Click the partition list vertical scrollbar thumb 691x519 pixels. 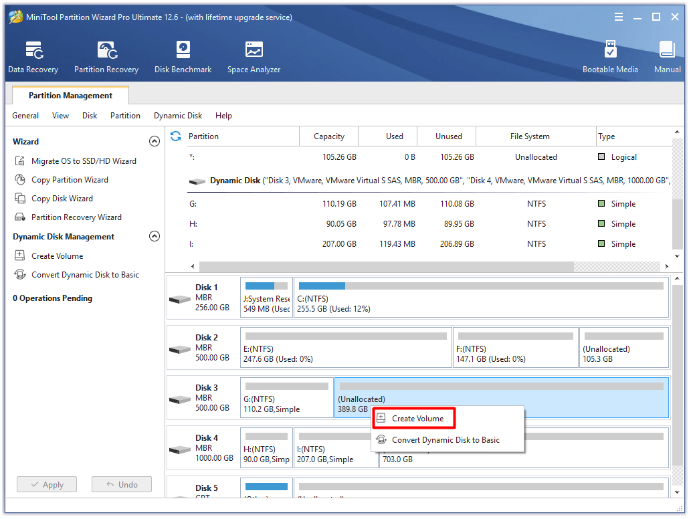[677, 225]
